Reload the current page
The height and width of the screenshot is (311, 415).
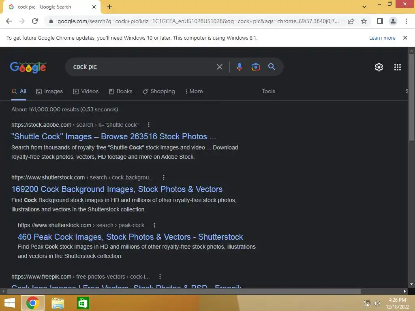point(35,21)
